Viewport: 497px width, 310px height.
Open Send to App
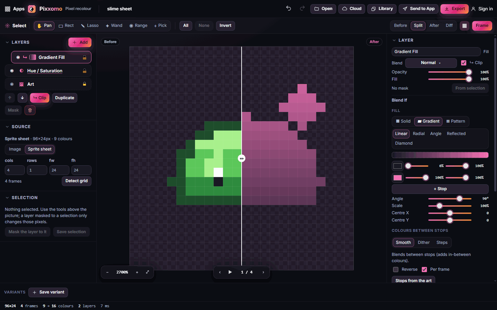418,9
